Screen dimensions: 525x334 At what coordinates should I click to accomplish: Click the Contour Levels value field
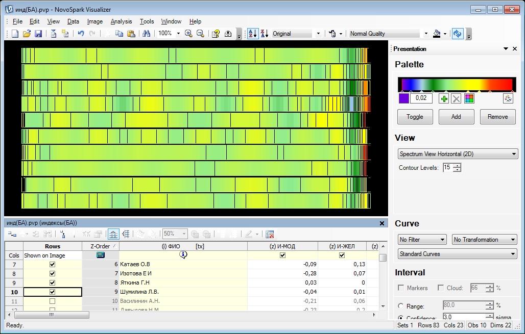click(x=448, y=167)
